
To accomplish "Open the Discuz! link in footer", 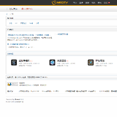I will [x=18, y=99].
